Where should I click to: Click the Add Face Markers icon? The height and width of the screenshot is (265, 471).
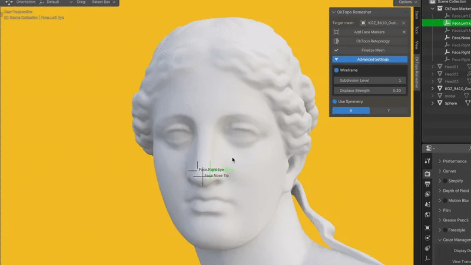click(336, 32)
